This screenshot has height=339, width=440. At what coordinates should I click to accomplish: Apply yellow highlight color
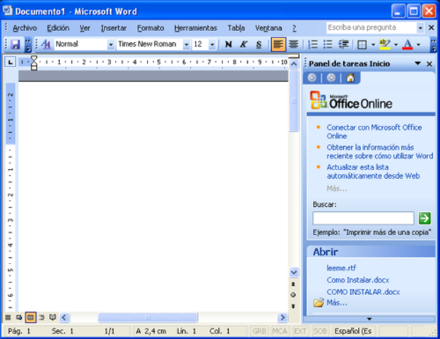point(385,44)
